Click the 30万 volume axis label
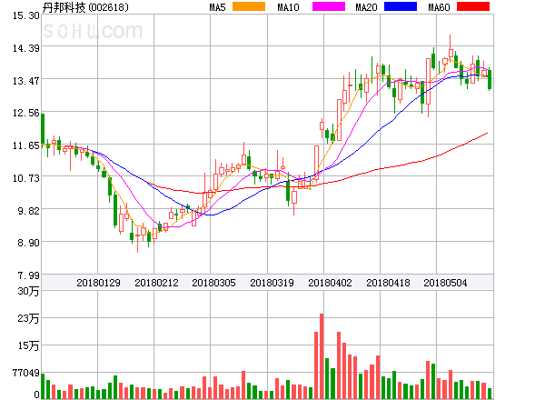This screenshot has height=400, width=545. coord(28,291)
